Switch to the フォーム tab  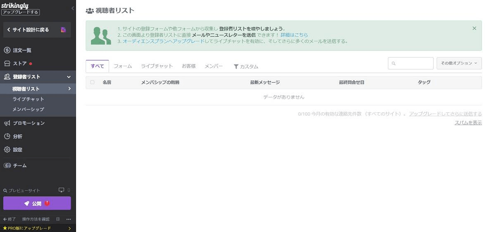(123, 66)
